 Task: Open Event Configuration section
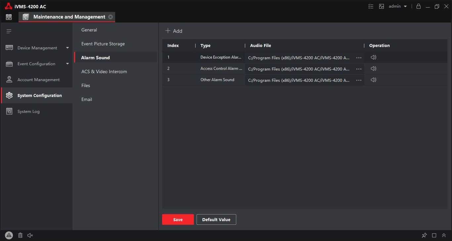pyautogui.click(x=36, y=64)
